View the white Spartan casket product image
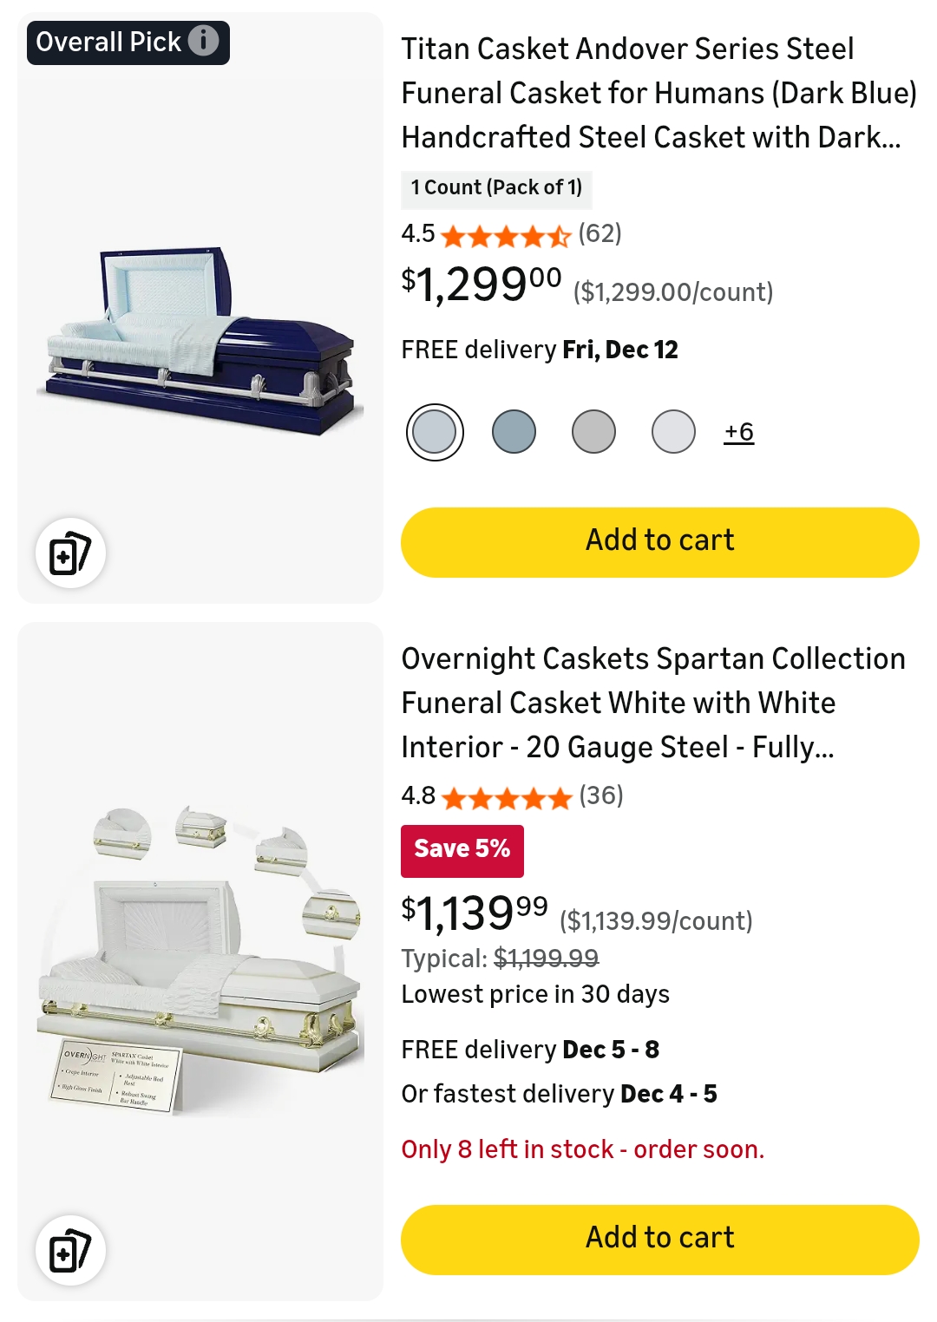 (200, 963)
